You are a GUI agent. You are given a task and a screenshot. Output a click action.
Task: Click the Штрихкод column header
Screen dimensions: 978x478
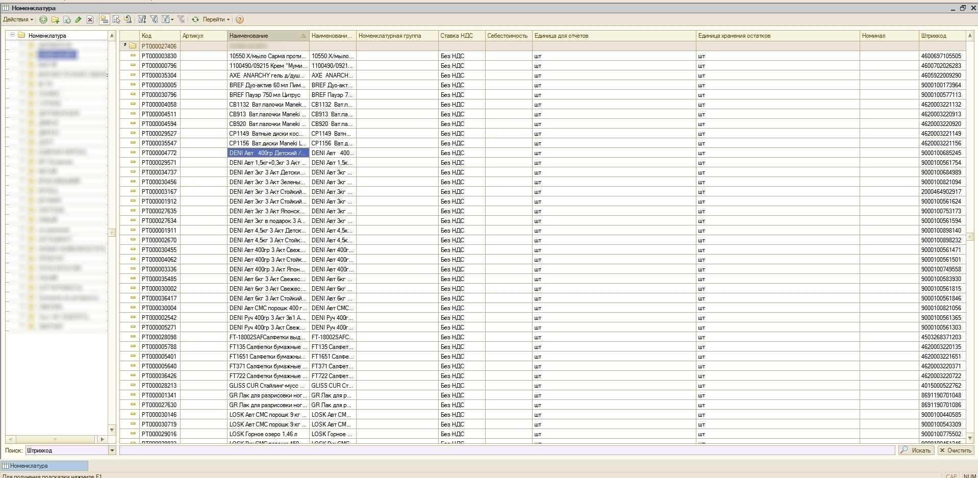click(x=942, y=36)
